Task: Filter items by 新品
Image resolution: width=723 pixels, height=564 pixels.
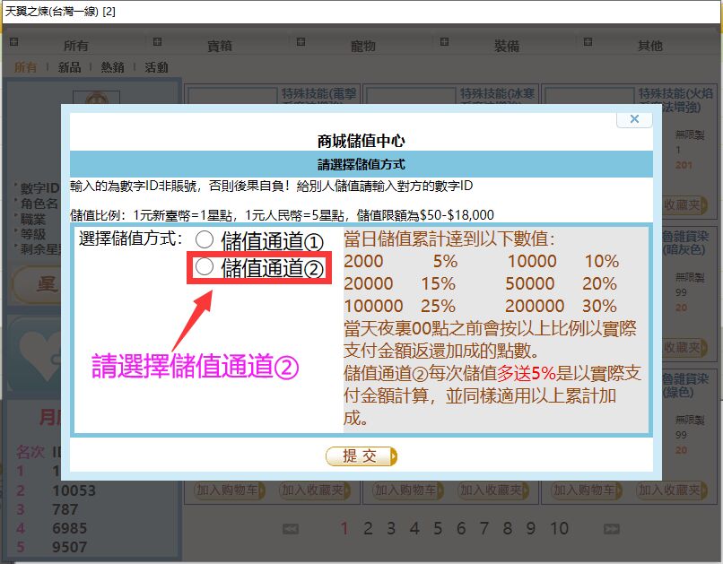Action: pyautogui.click(x=69, y=67)
